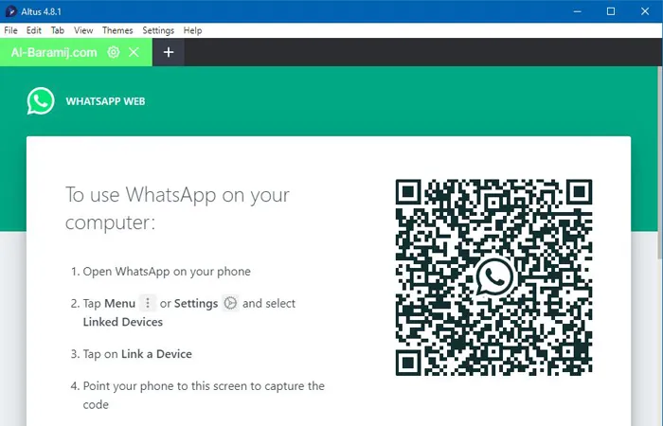Image resolution: width=663 pixels, height=426 pixels.
Task: Click the Altus app icon in the title bar
Action: [x=11, y=11]
